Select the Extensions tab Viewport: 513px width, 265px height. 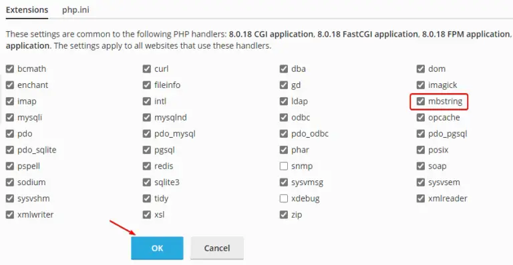point(27,10)
